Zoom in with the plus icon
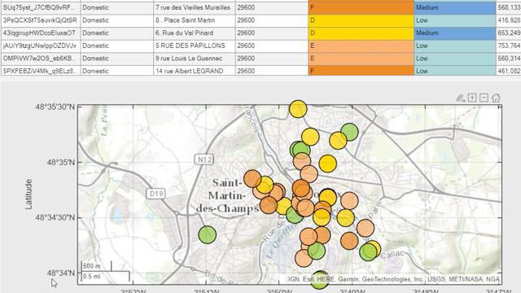 point(472,98)
